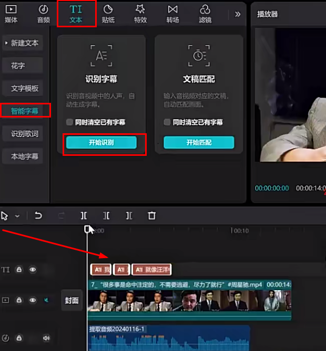Select 花字 in the sidebar
Image resolution: width=326 pixels, height=351 pixels.
pos(23,66)
